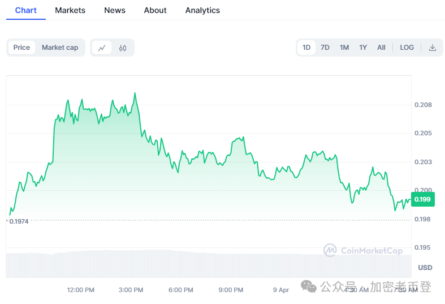Choose the 1Y time range
Image resolution: width=445 pixels, height=304 pixels.
pos(363,48)
